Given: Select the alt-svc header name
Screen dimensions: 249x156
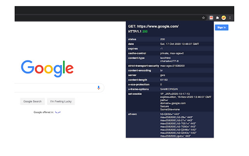Looking at the screenshot, I should coord(132,114).
